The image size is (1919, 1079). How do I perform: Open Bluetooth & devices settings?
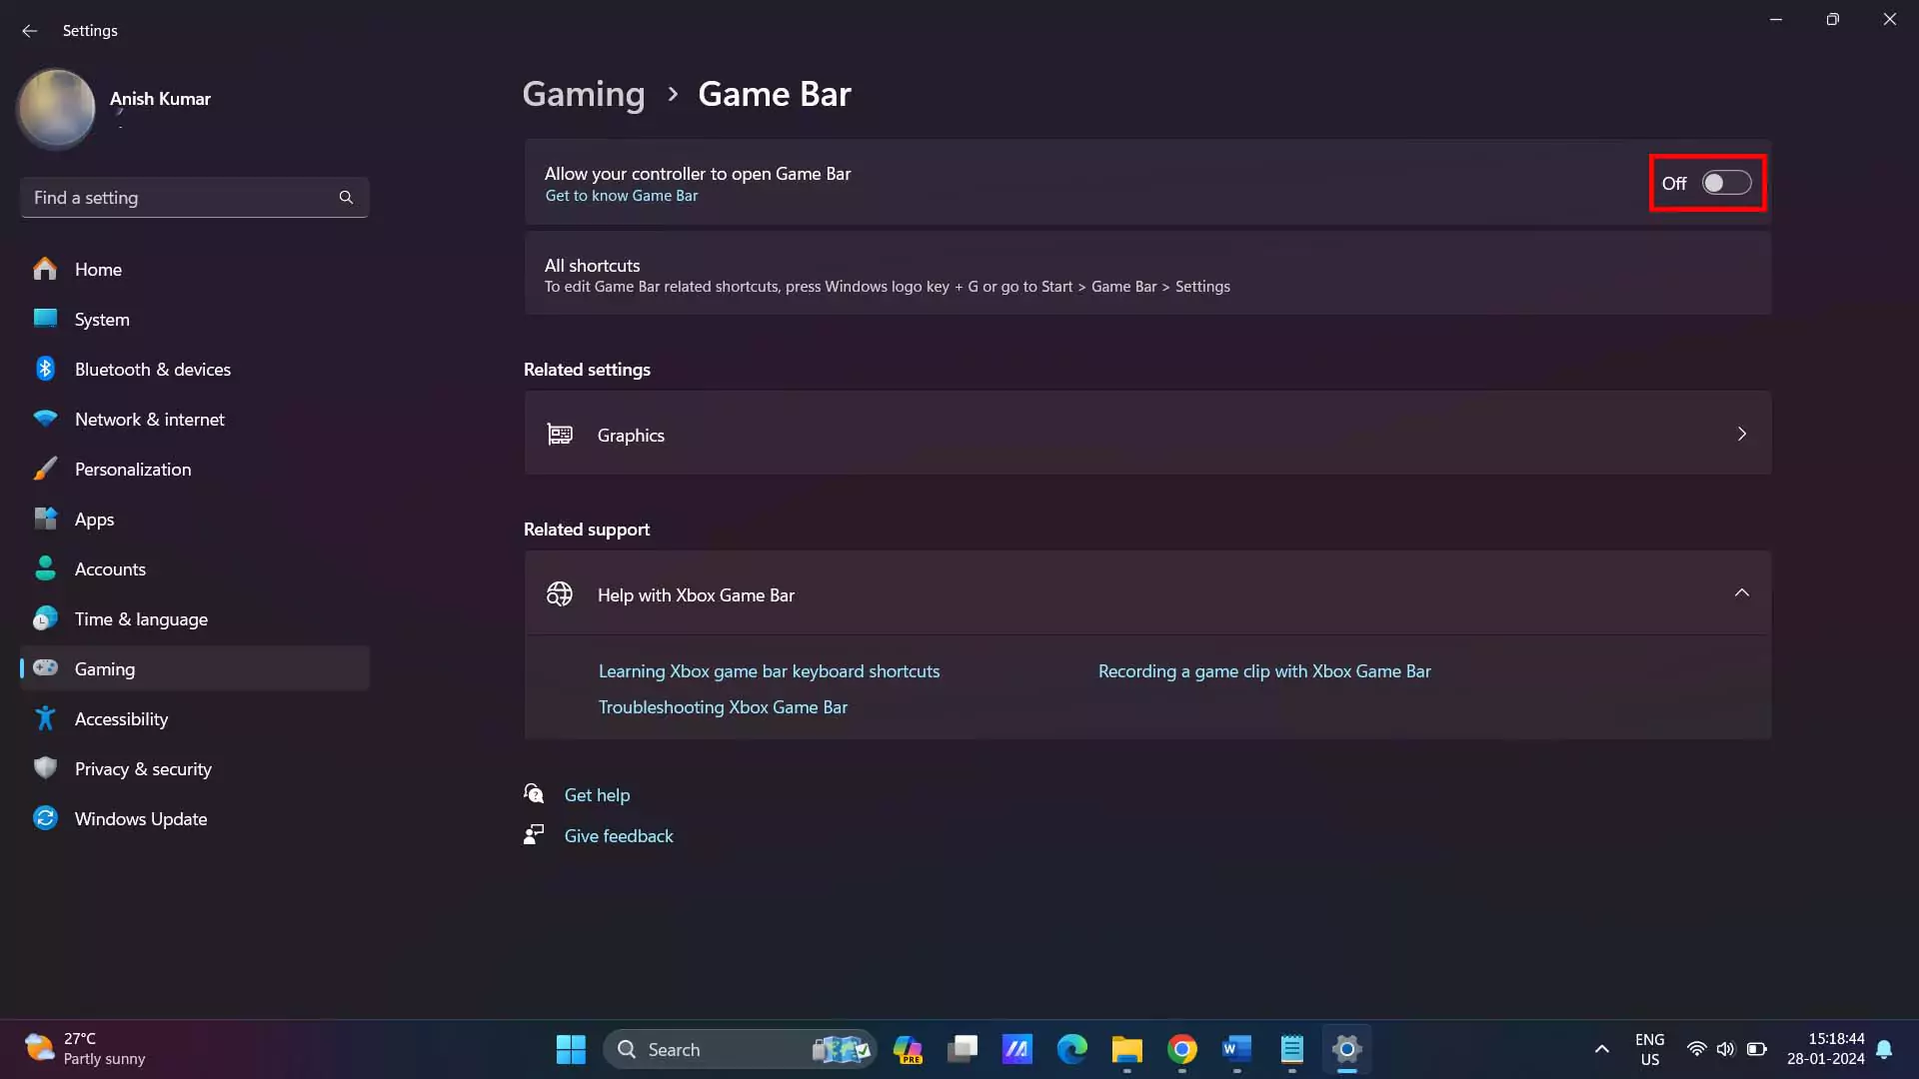(x=195, y=370)
